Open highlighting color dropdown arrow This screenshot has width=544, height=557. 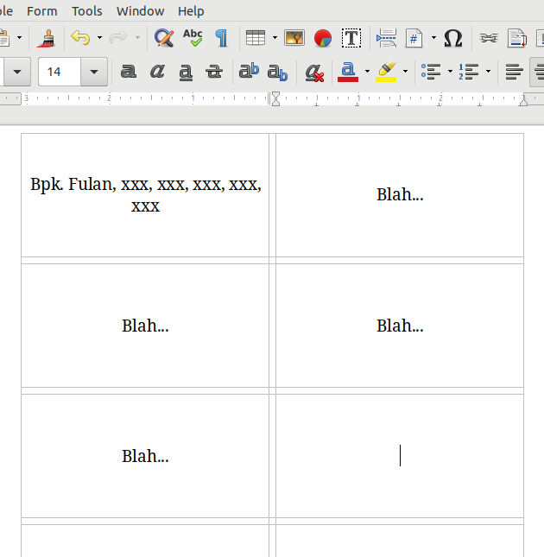pyautogui.click(x=405, y=72)
